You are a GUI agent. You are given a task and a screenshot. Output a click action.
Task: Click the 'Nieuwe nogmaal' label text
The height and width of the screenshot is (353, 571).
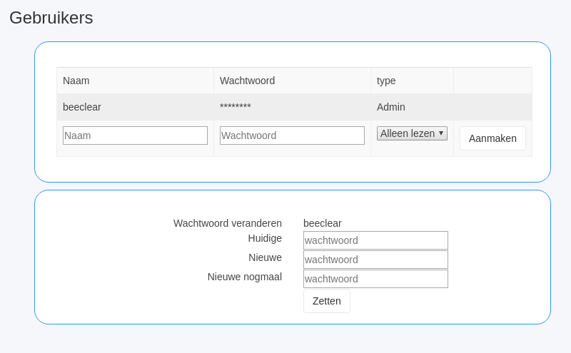point(245,277)
